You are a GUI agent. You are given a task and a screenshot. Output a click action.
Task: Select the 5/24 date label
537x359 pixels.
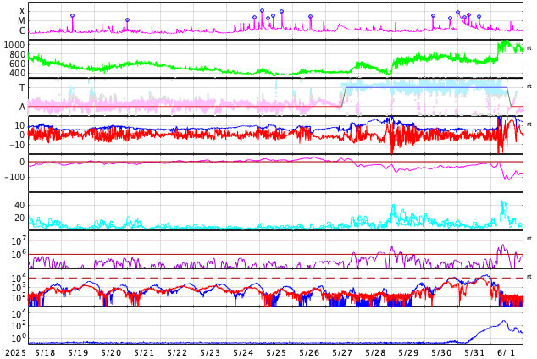click(243, 353)
